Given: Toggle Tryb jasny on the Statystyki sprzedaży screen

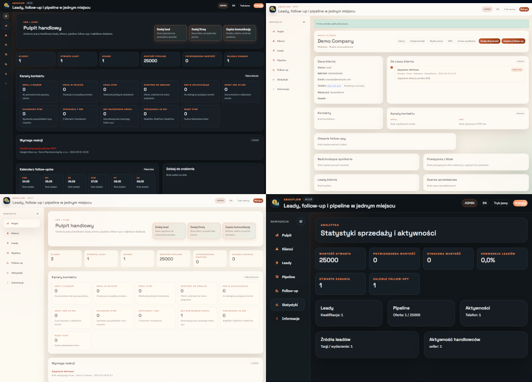Looking at the screenshot, I should click(x=501, y=203).
